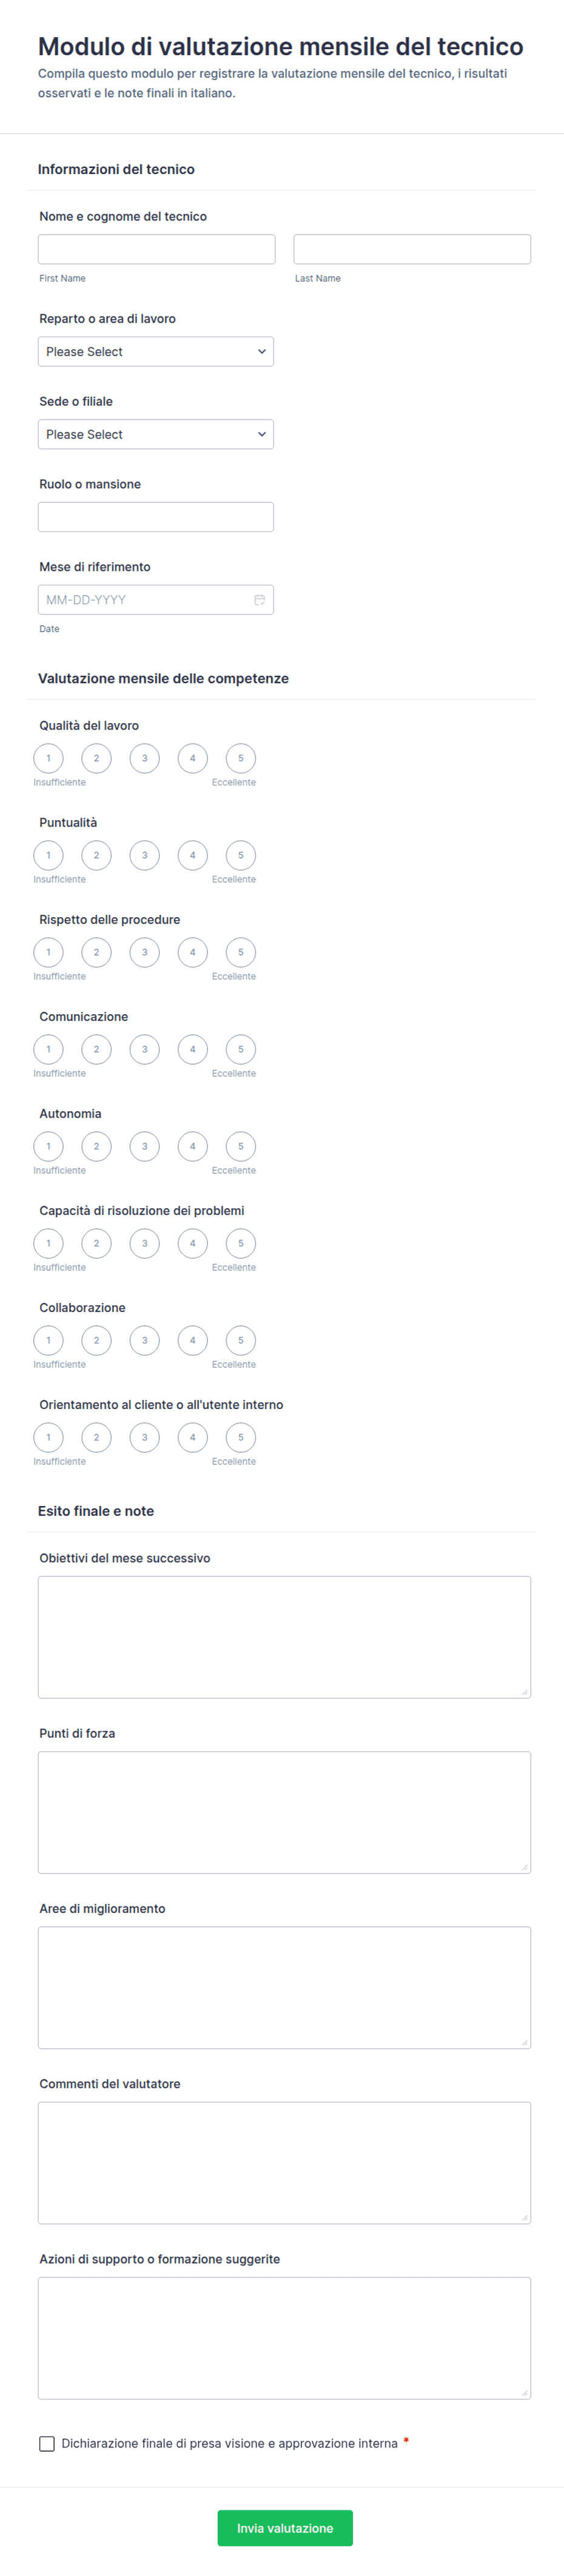Expand the Reparto o area di lavoro dropdown
The width and height of the screenshot is (564, 2576).
[x=156, y=352]
